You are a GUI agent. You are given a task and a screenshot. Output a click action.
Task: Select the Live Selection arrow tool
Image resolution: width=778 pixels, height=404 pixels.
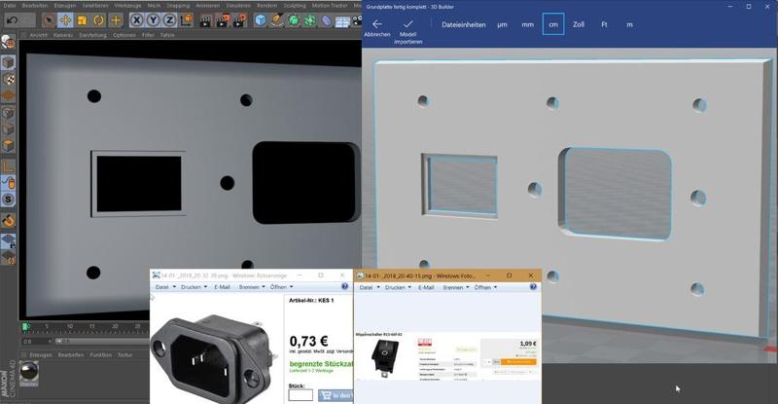pyautogui.click(x=49, y=20)
